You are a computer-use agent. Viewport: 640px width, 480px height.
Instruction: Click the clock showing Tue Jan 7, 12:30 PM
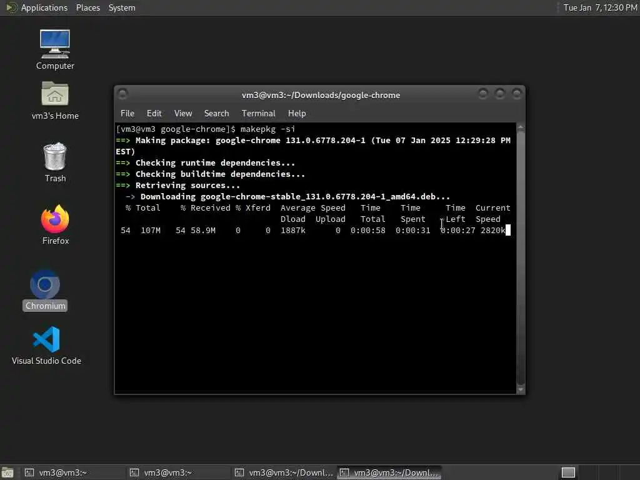pyautogui.click(x=600, y=7)
